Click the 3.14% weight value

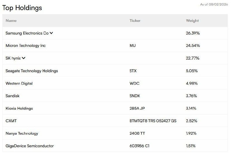(191, 108)
